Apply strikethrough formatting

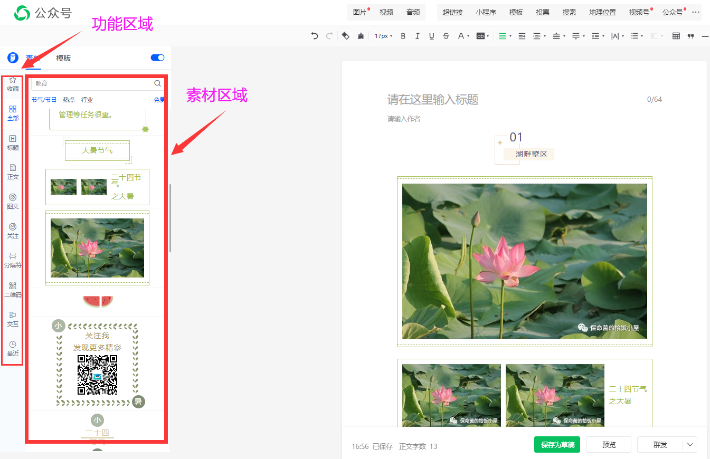point(446,36)
